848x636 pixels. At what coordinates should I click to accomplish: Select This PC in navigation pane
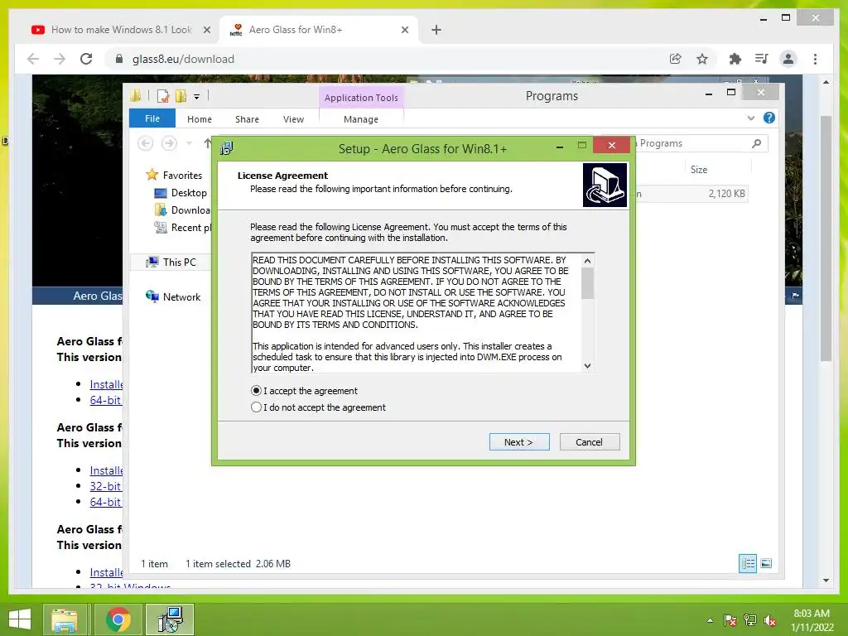coord(171,262)
